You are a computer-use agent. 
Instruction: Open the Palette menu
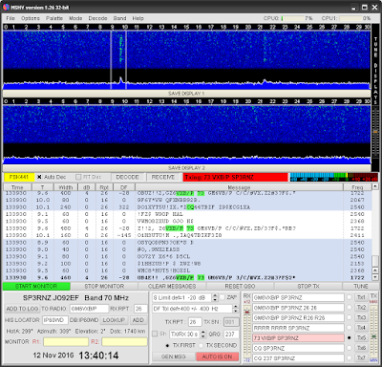pyautogui.click(x=54, y=18)
